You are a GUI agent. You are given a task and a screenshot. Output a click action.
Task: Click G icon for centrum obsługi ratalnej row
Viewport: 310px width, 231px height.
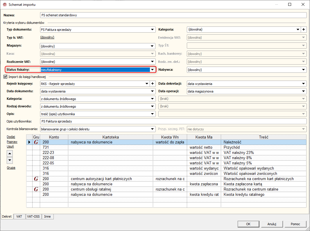(x=36, y=189)
